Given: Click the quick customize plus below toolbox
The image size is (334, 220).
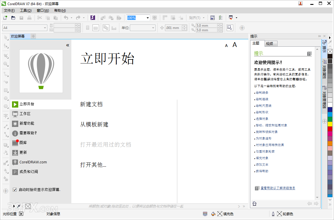Looking at the screenshot, I should point(6,191).
